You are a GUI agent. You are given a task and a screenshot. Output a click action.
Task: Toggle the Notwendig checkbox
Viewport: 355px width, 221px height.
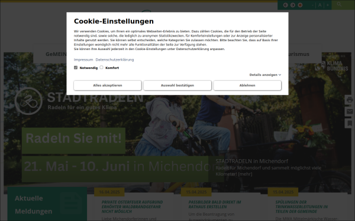(x=76, y=67)
